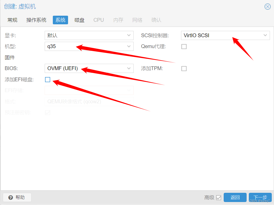Click the disabled 格式 qcow2 dropdown
Viewport: 274px width, 205px height.
89,101
